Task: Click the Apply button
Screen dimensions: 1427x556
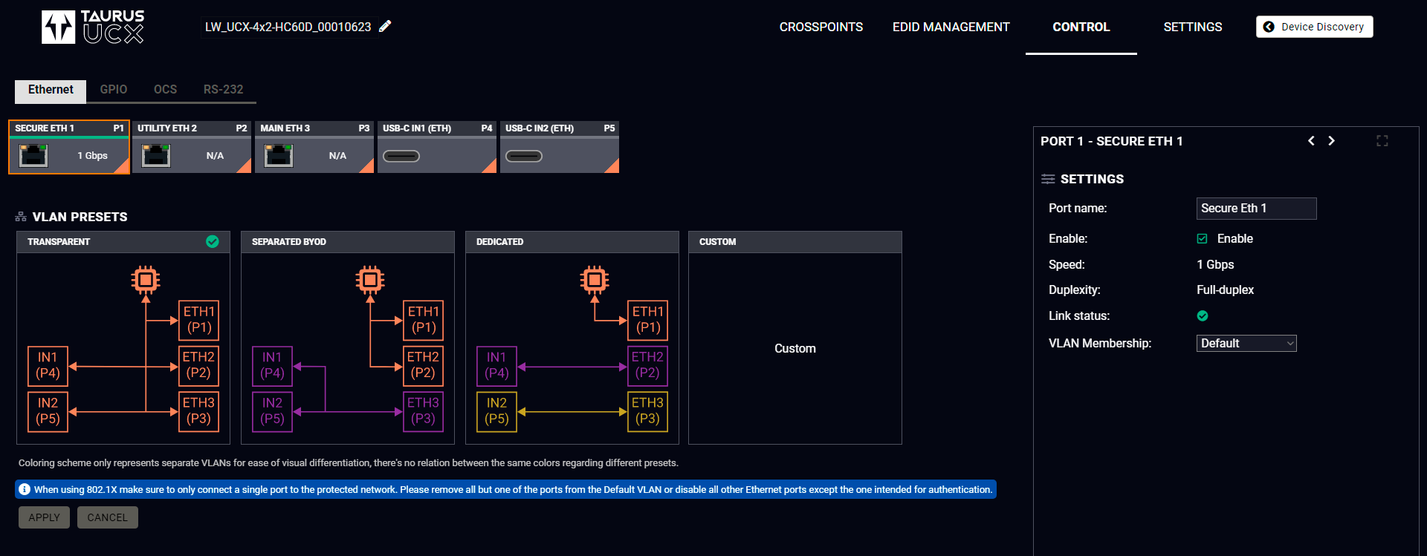Action: click(44, 517)
